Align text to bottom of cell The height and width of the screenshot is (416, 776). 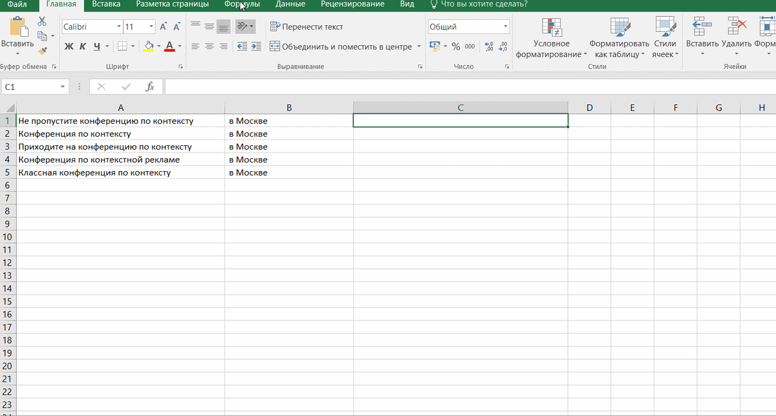coord(223,26)
